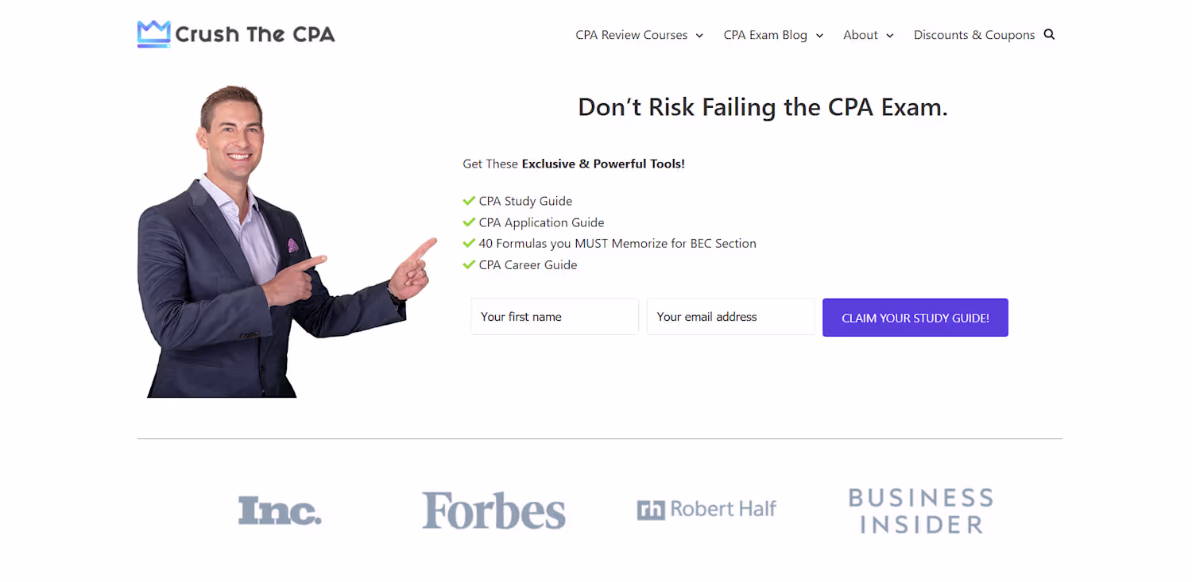
Task: Focus the Your email address field
Action: point(730,317)
